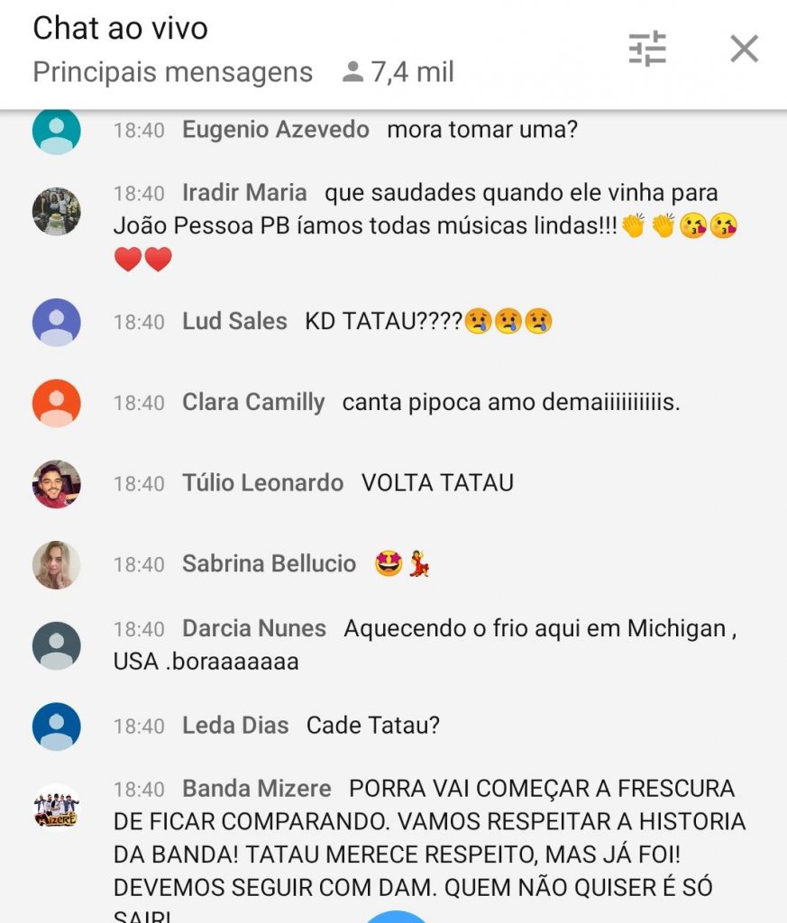The image size is (787, 923).
Task: Close the live chat panel
Action: click(x=744, y=49)
